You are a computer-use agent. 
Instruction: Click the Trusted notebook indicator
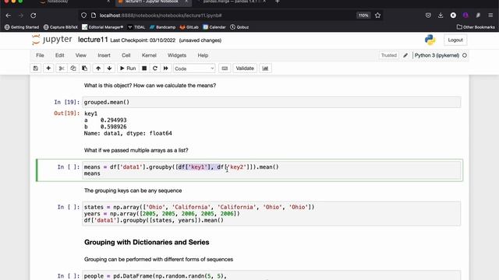pos(389,55)
